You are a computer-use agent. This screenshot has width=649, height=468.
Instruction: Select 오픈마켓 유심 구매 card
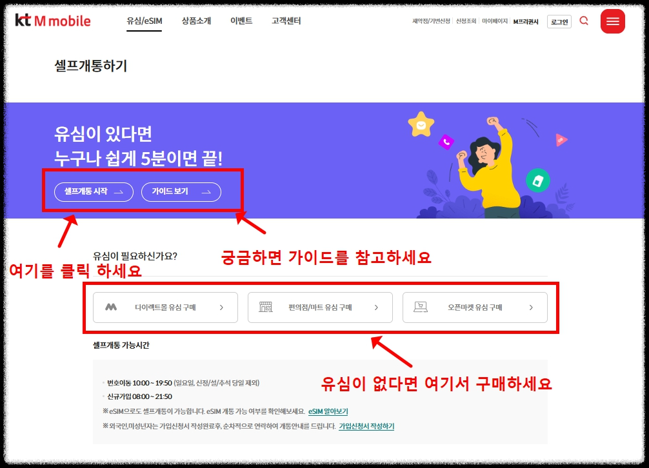[475, 307]
